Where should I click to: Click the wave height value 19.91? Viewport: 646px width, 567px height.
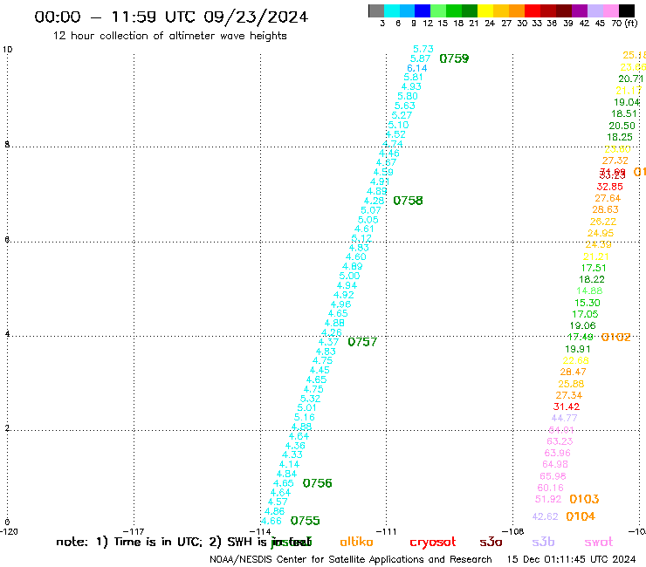(x=578, y=349)
